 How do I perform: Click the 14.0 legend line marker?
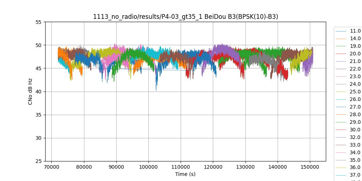pyautogui.click(x=341, y=39)
